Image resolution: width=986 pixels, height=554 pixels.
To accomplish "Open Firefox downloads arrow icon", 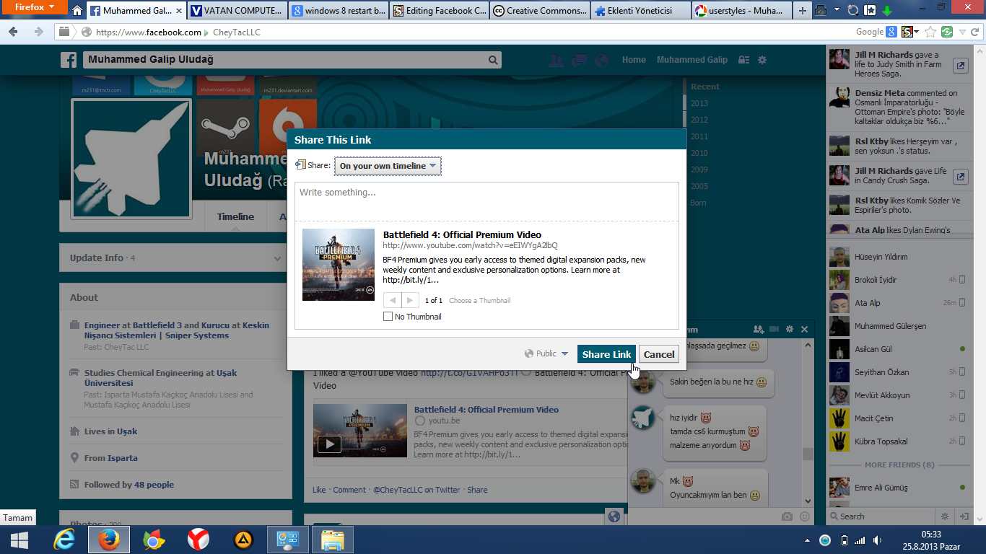I will tap(887, 11).
